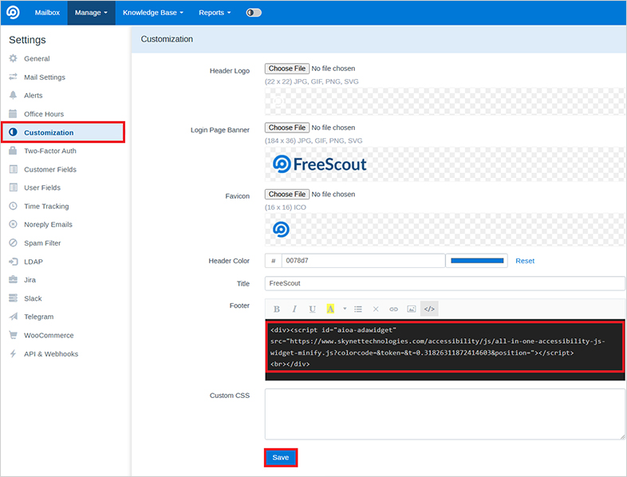Viewport: 627px width, 477px height.
Task: Click Save button
Action: click(281, 458)
